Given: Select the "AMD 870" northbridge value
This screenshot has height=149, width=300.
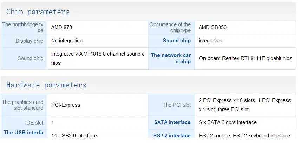Looking at the screenshot, I should [62, 27].
